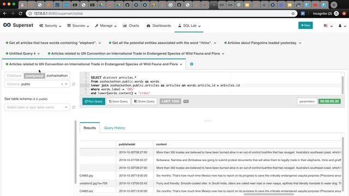Select the Results tab
Image resolution: width=349 pixels, height=196 pixels.
click(x=89, y=128)
